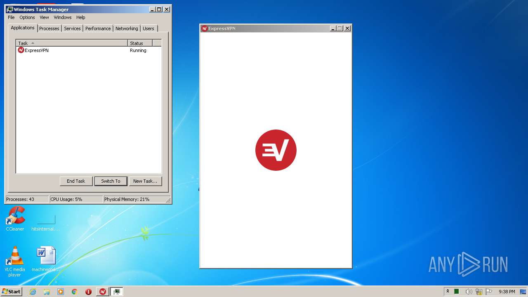Close the Windows Task Manager window
The height and width of the screenshot is (297, 528).
tap(167, 9)
